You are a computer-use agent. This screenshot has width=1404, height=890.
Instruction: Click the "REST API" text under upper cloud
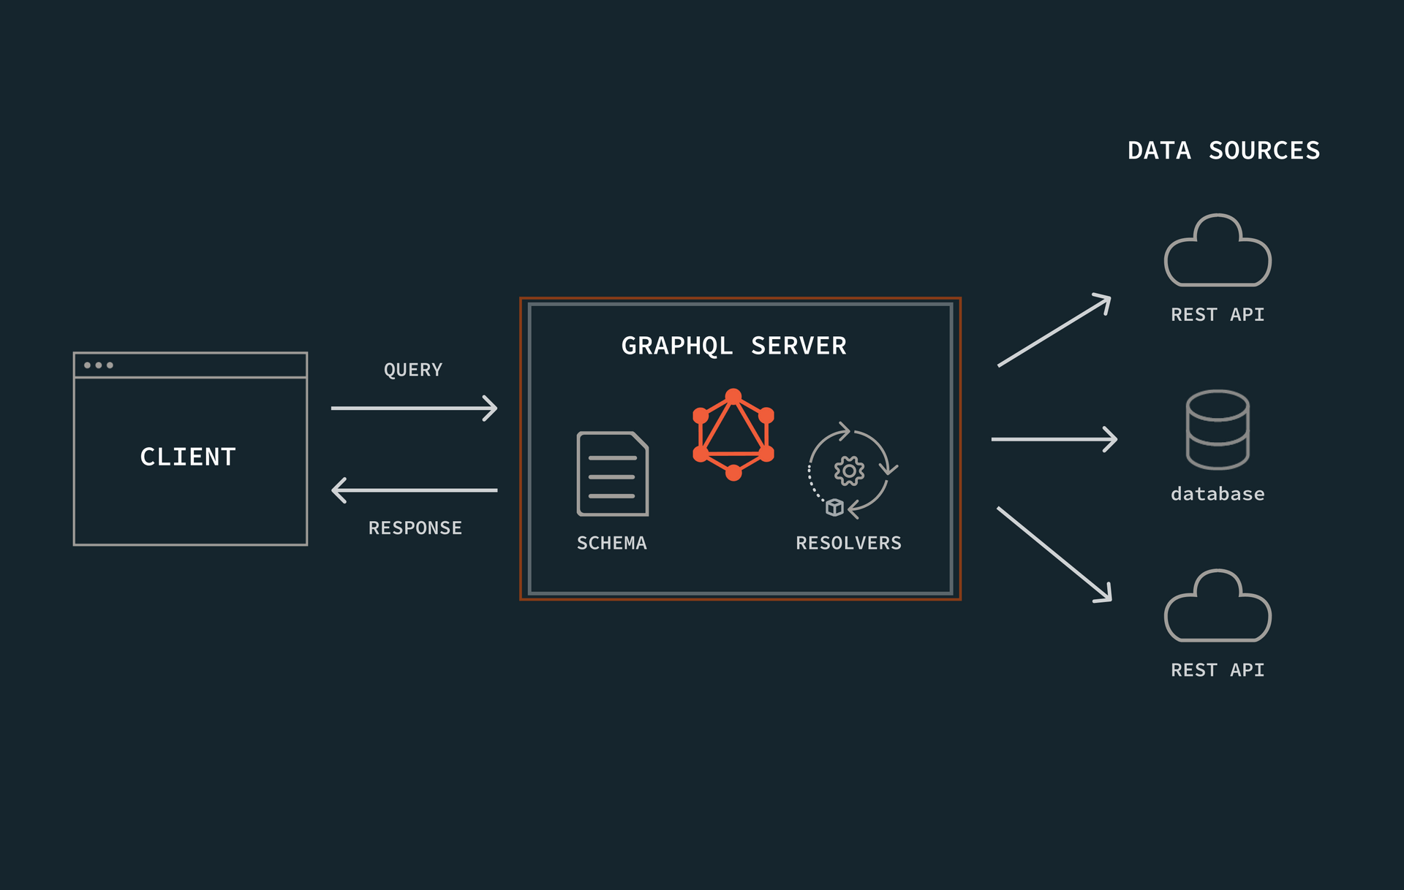(x=1218, y=314)
